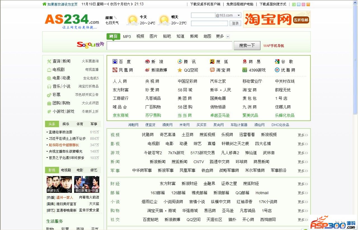This screenshot has height=230, width=358.
Task: Click the headphones icon beside 音乐|小说
Action: pos(49,86)
